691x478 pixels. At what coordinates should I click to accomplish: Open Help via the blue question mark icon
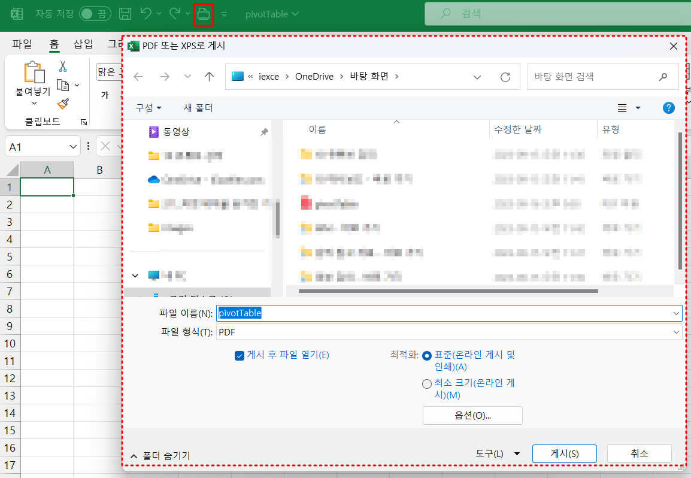click(669, 107)
